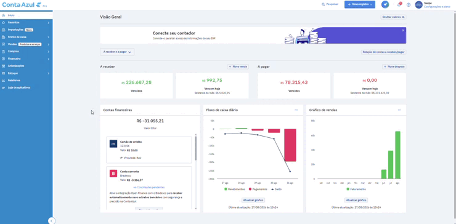Collapse the sidebar with the arrow button
The image size is (456, 224).
tap(51, 220)
